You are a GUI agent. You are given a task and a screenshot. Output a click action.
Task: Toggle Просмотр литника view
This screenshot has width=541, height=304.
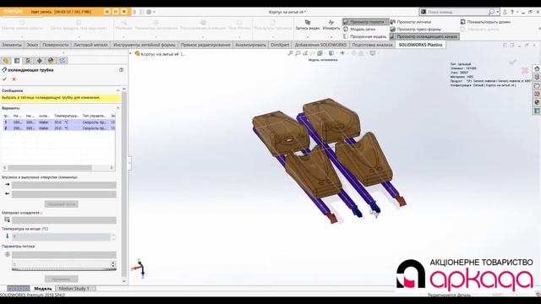click(411, 22)
